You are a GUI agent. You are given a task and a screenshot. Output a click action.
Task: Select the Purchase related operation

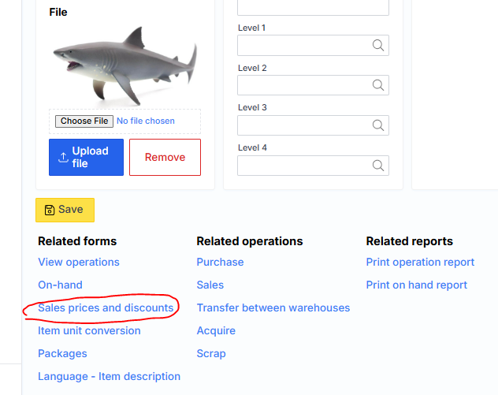pos(220,262)
